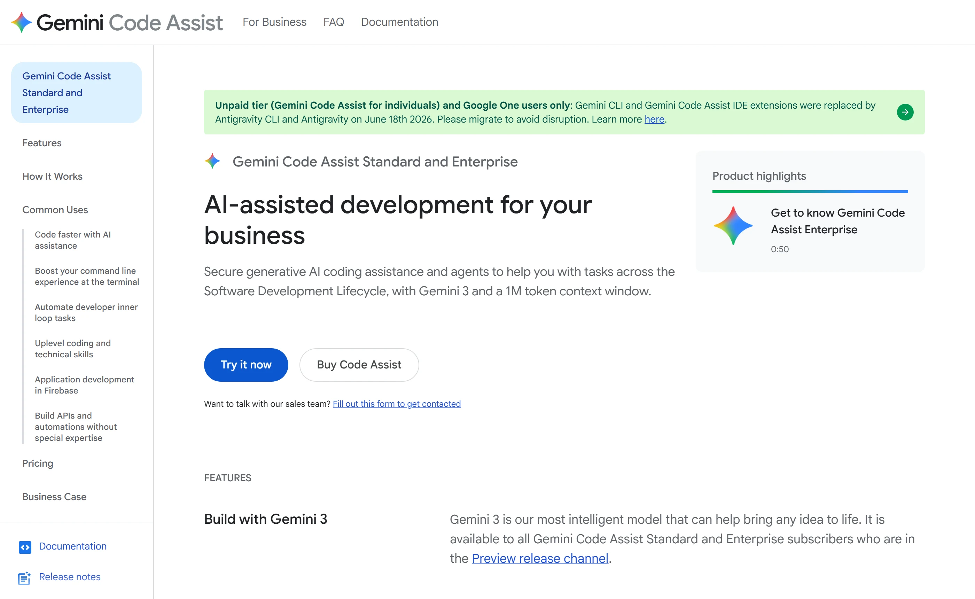Go to Business Case in sidebar
975x599 pixels.
pos(54,497)
